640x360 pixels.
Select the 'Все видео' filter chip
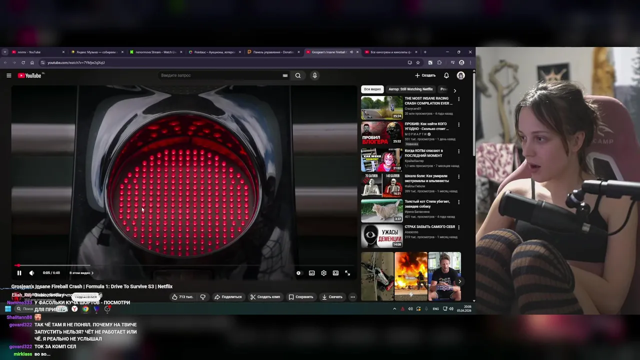tap(372, 89)
